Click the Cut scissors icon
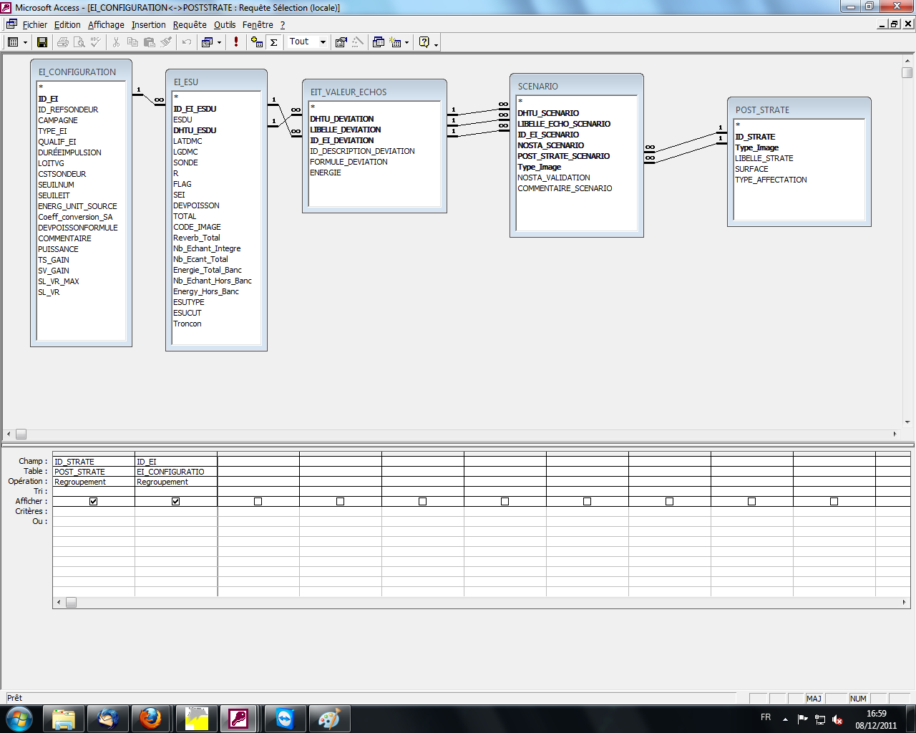The height and width of the screenshot is (733, 916). [116, 42]
